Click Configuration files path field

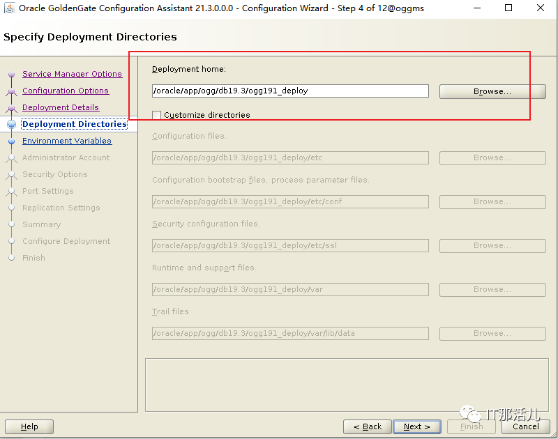point(290,157)
